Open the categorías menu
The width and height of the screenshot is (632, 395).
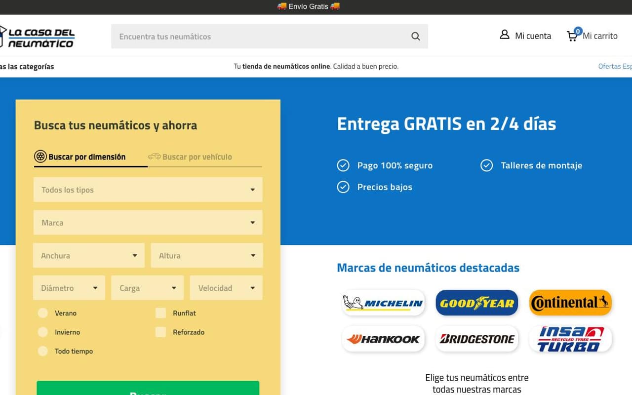pyautogui.click(x=27, y=67)
